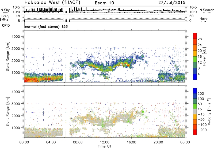Image resolution: width=214 pixels, height=148 pixels.
Task: Click the -100 label on velocity colorbar
Action: click(202, 124)
